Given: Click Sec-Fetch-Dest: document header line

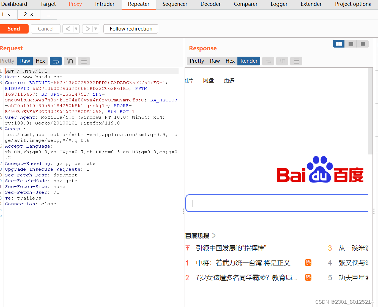Looking at the screenshot, I should click(x=41, y=175).
